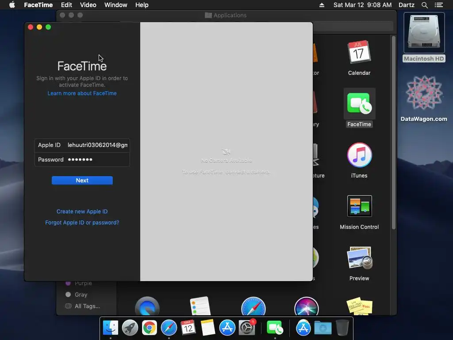
Task: Open App Store beside System Preferences in Dock
Action: click(227, 328)
